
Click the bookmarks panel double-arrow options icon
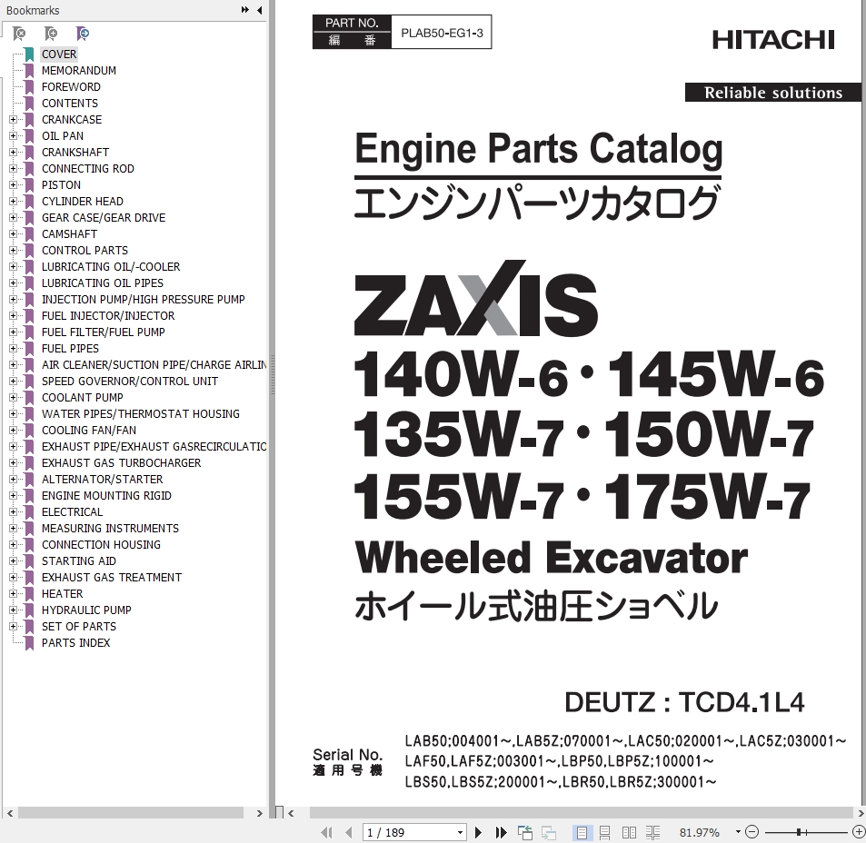(x=245, y=10)
